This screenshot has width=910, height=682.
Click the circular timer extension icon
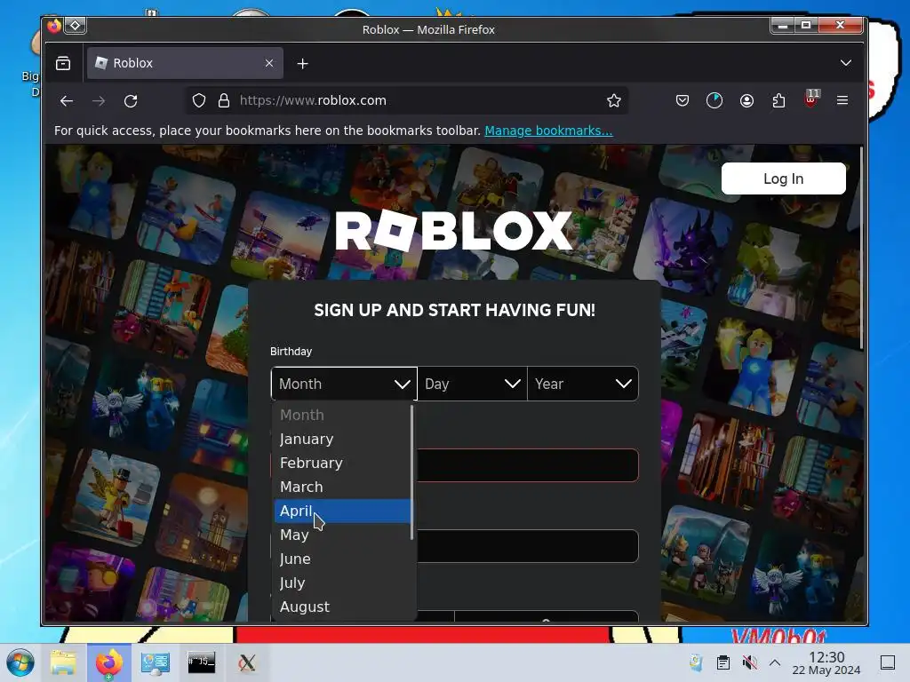(x=714, y=100)
